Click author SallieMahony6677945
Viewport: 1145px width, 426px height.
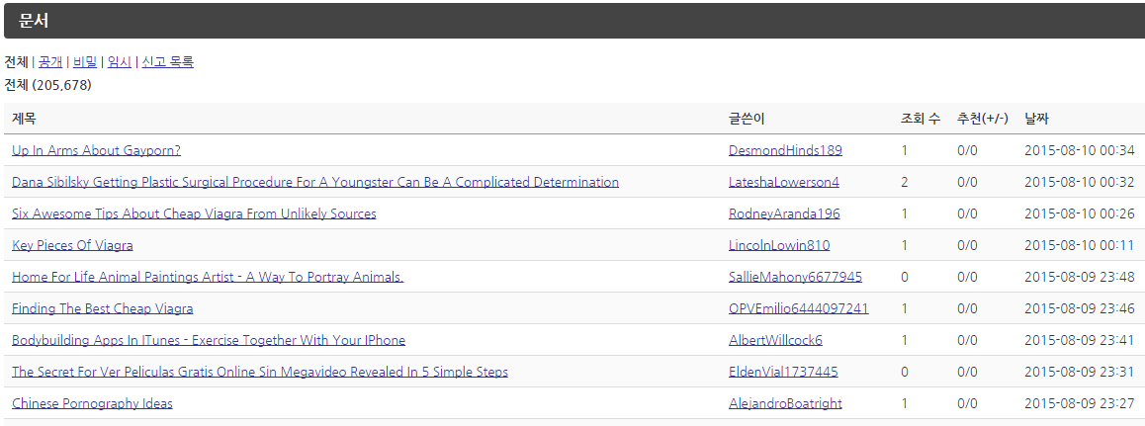click(795, 277)
